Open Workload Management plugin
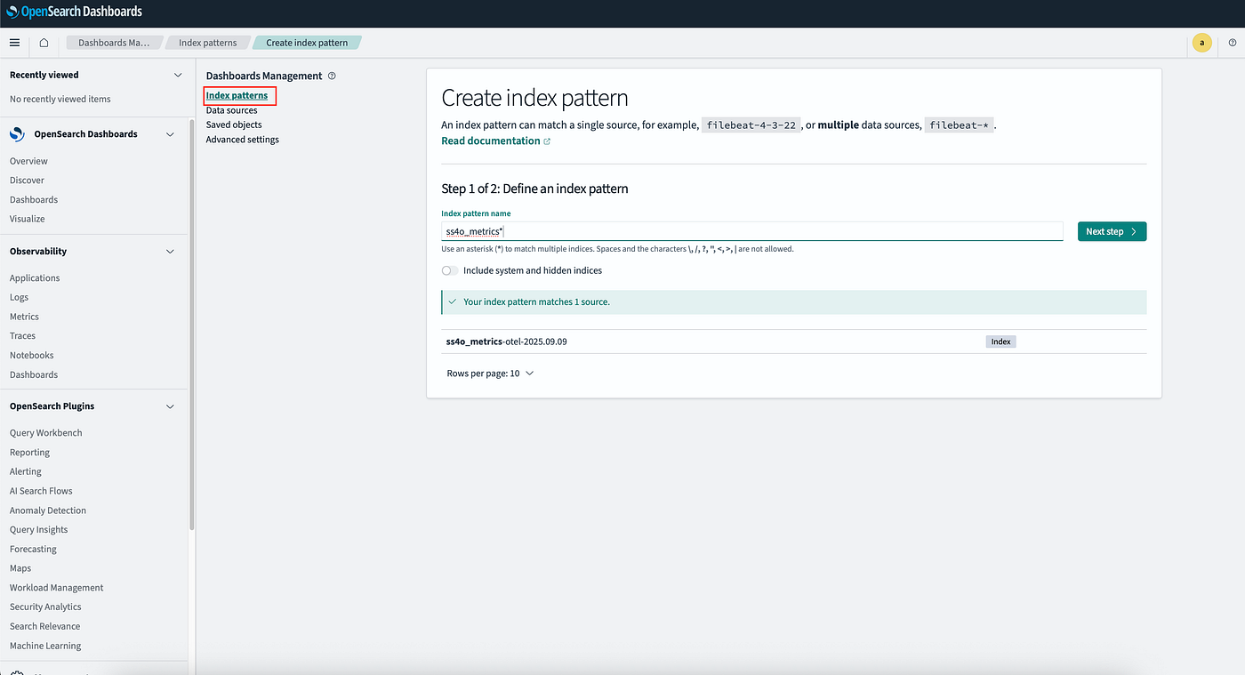The width and height of the screenshot is (1245, 675). 56,588
